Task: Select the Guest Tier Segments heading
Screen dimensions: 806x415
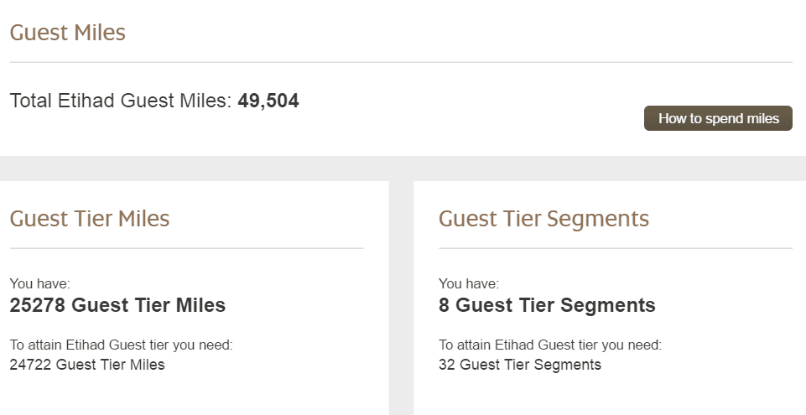Action: (543, 220)
